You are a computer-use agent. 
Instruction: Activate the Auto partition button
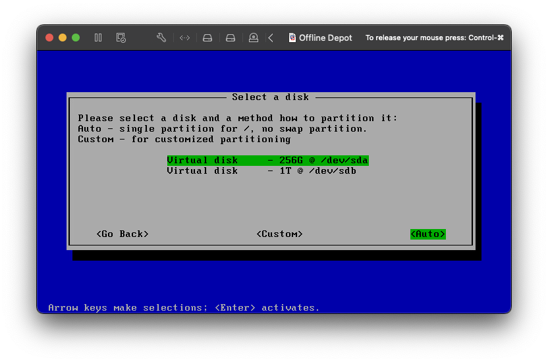[427, 234]
